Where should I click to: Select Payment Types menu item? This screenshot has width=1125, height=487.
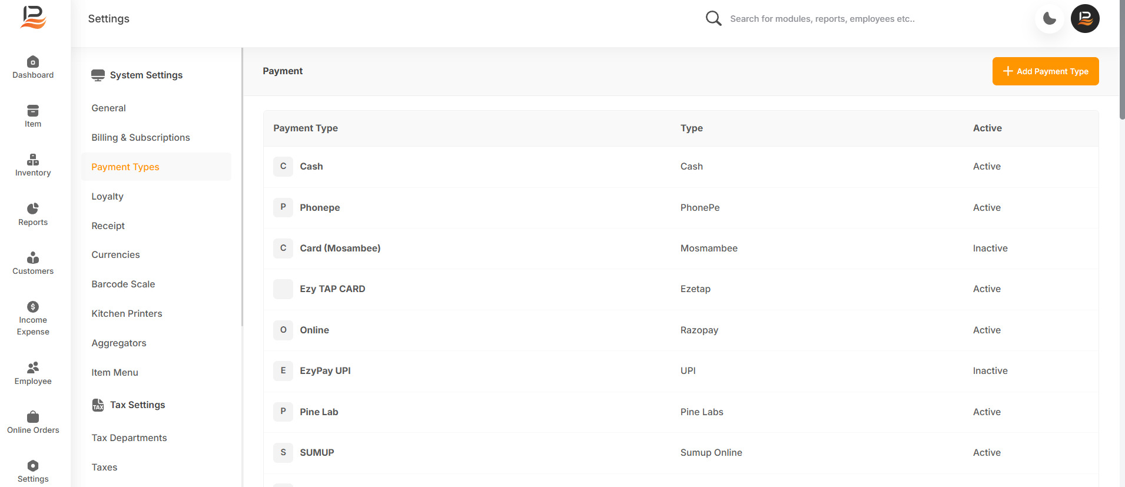(x=156, y=167)
